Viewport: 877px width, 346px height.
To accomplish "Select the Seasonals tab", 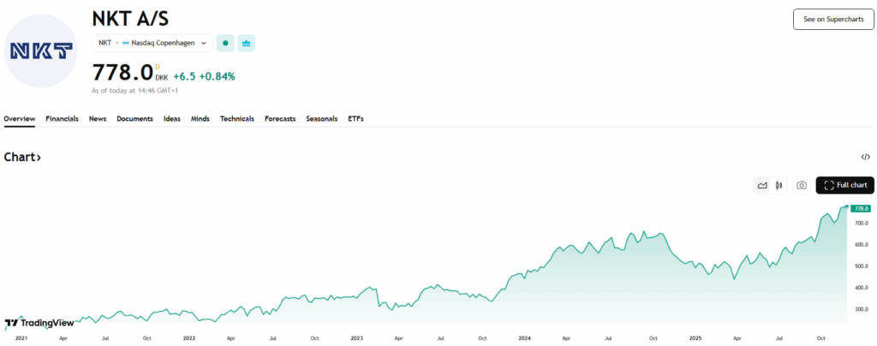I will pos(322,119).
